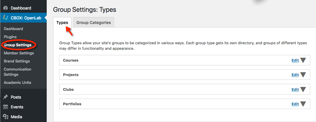The height and width of the screenshot is (122, 316).
Task: Edit the Courses group type
Action: pyautogui.click(x=295, y=60)
